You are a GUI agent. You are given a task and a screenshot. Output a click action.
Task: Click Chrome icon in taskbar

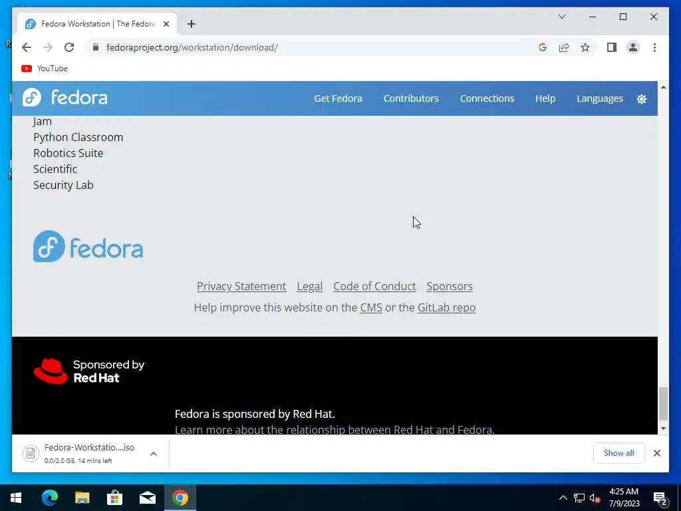[180, 498]
